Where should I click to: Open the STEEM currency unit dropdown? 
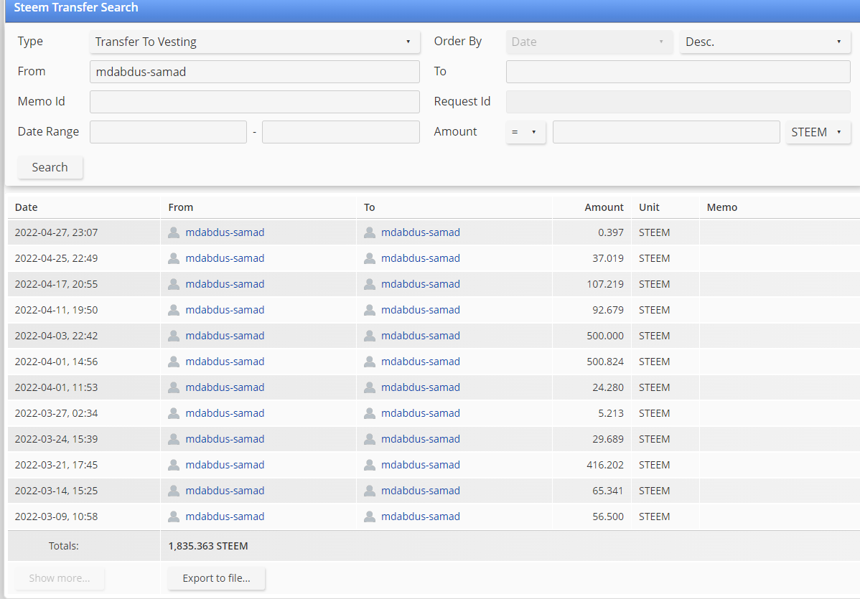(x=818, y=132)
